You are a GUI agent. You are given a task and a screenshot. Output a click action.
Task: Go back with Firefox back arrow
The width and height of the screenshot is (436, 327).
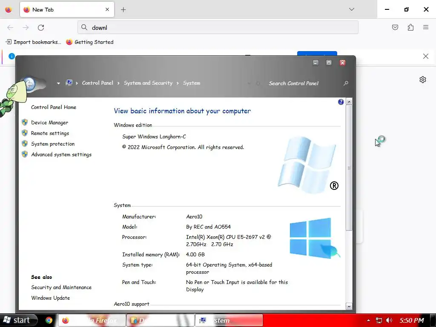coord(10,28)
